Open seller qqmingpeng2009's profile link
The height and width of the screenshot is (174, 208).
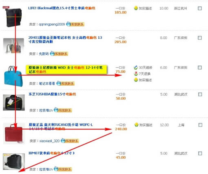pyautogui.click(x=52, y=25)
